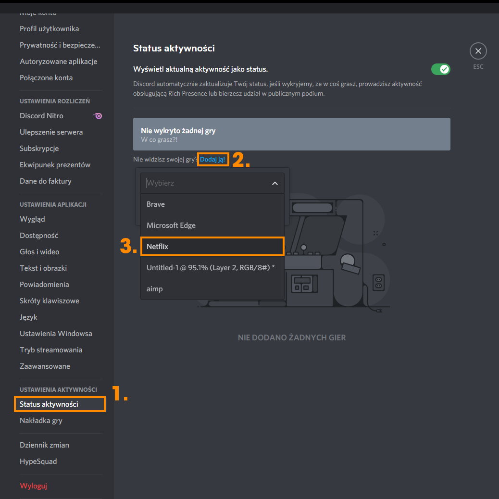This screenshot has height=499, width=499.
Task: Go to HypeSquad section
Action: pyautogui.click(x=38, y=462)
